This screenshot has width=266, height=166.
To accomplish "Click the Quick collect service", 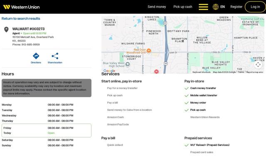I will click(x=115, y=145).
